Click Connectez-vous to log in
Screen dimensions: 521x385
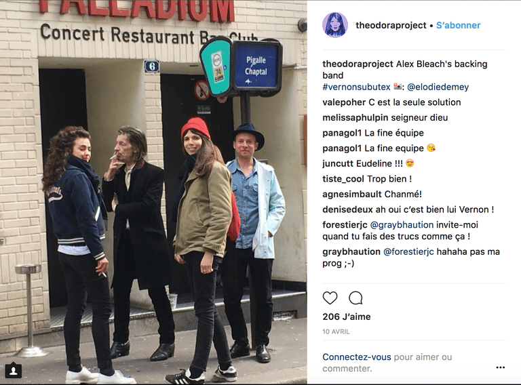[357, 357]
